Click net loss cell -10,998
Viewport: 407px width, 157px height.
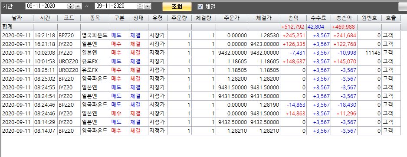347,52
